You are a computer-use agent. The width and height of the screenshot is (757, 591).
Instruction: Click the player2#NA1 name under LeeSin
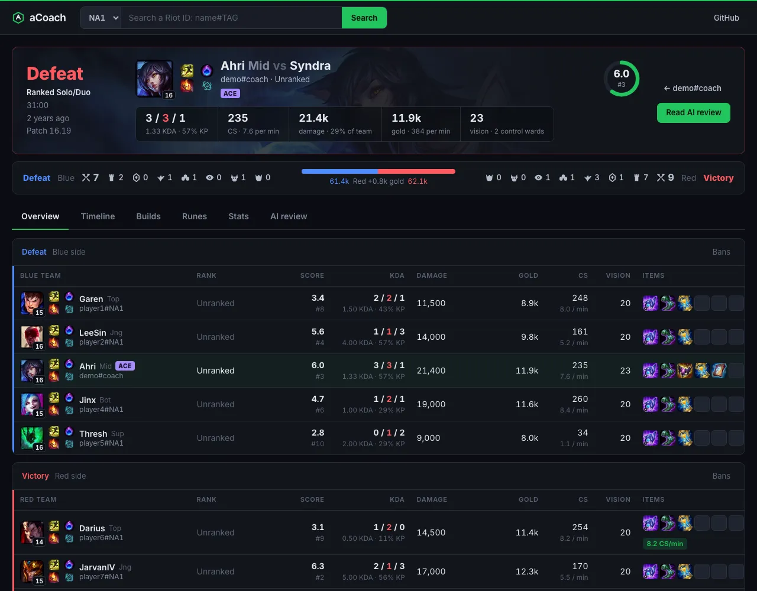[x=101, y=342]
